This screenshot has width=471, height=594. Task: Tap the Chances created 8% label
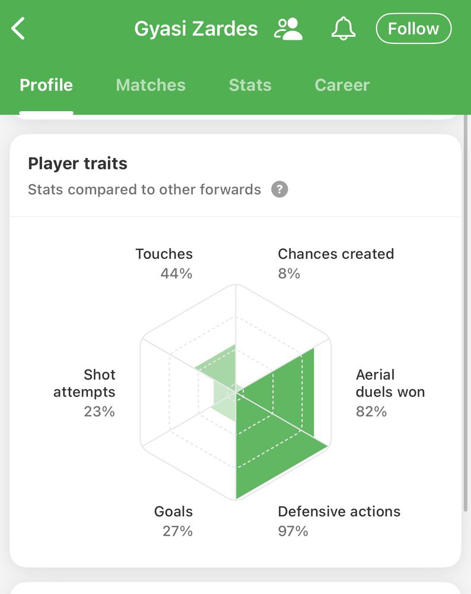point(336,263)
